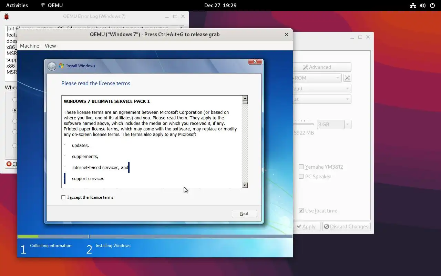Open the Machine menu
The height and width of the screenshot is (276, 441).
(x=29, y=46)
